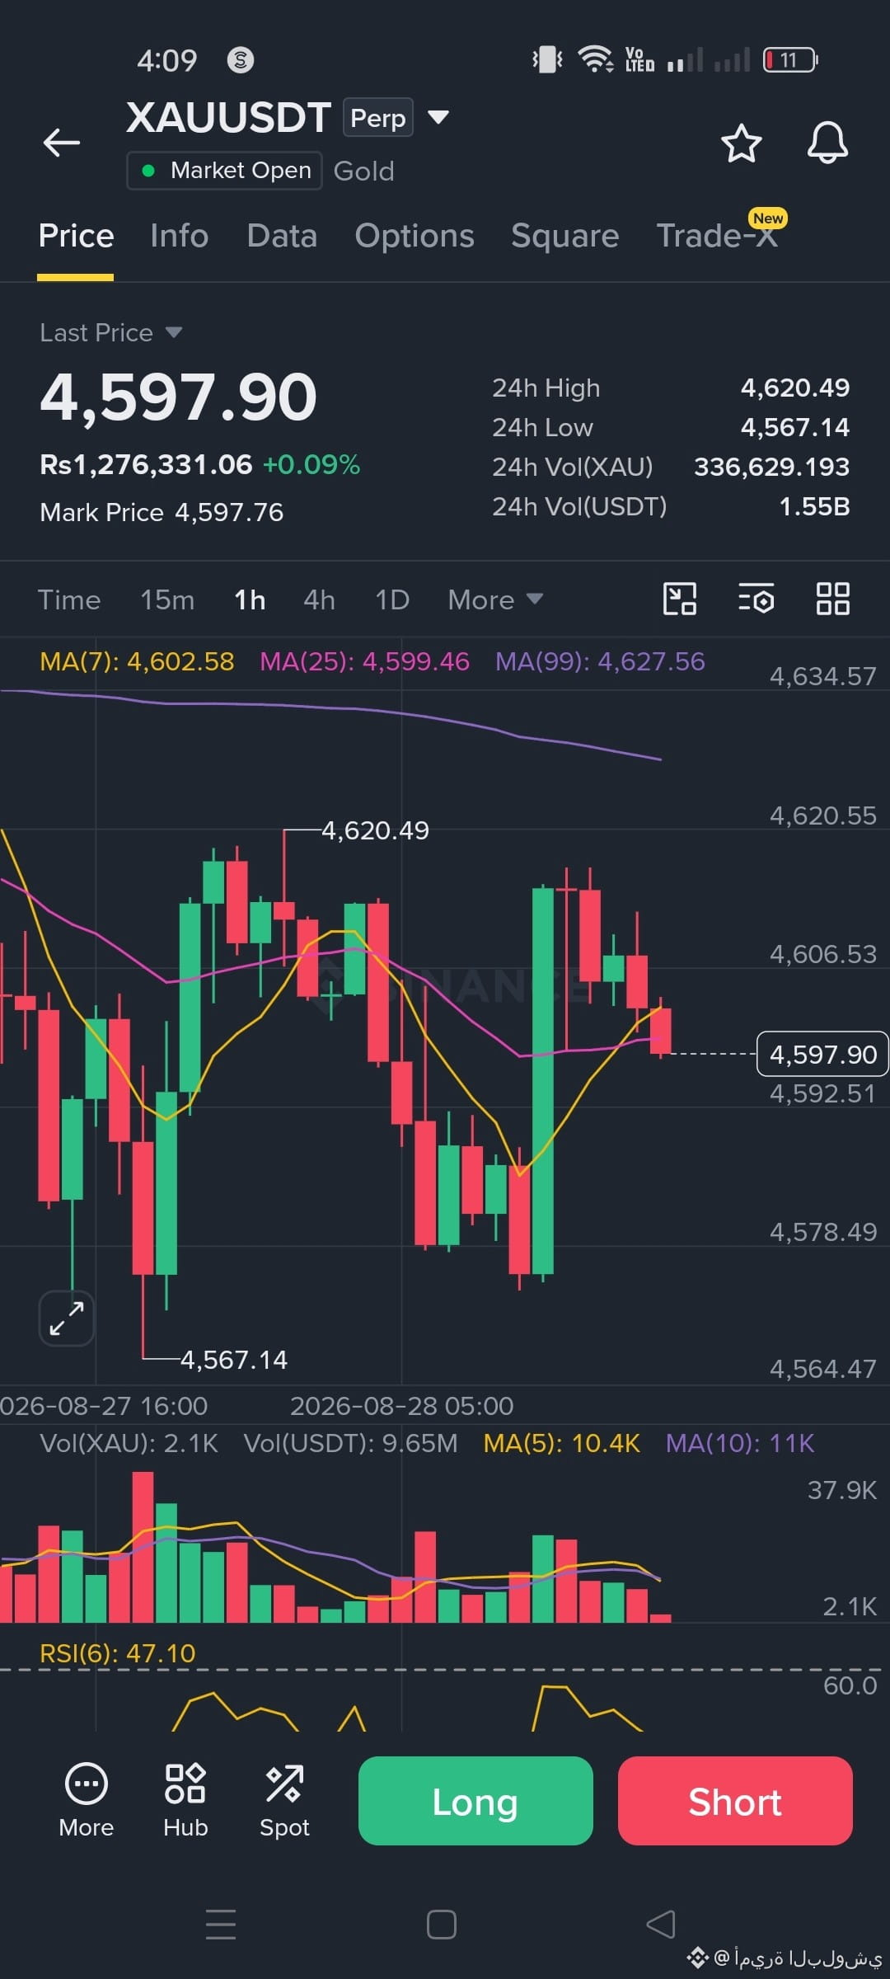
Task: Select the Time chart interval
Action: tap(69, 599)
